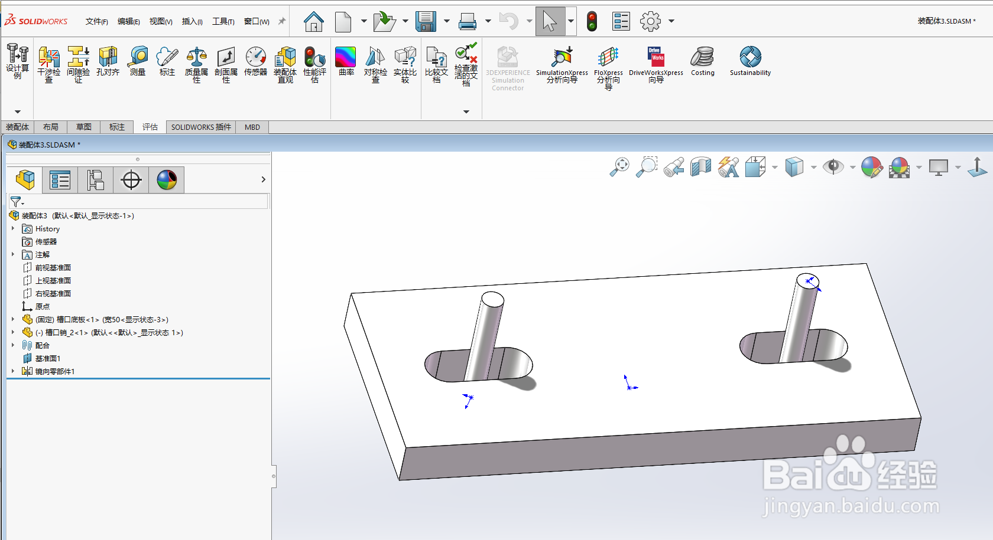Expand the History folder in feature tree
Image resolution: width=993 pixels, height=540 pixels.
(14, 228)
